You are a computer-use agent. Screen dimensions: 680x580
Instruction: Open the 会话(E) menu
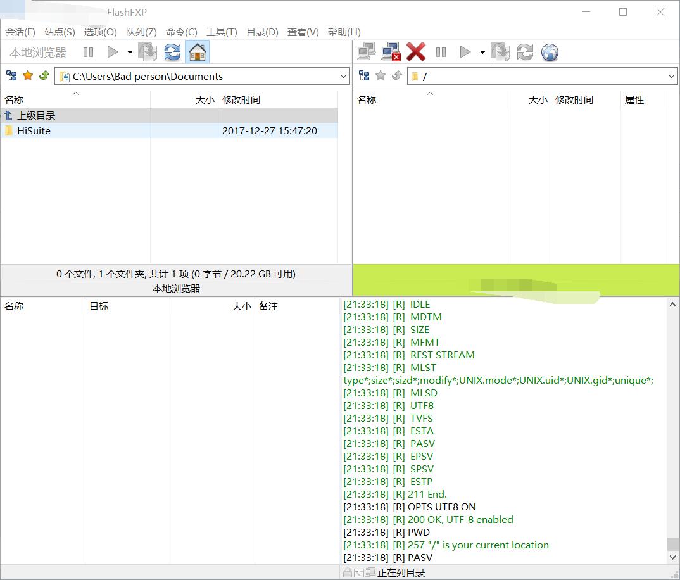point(20,32)
